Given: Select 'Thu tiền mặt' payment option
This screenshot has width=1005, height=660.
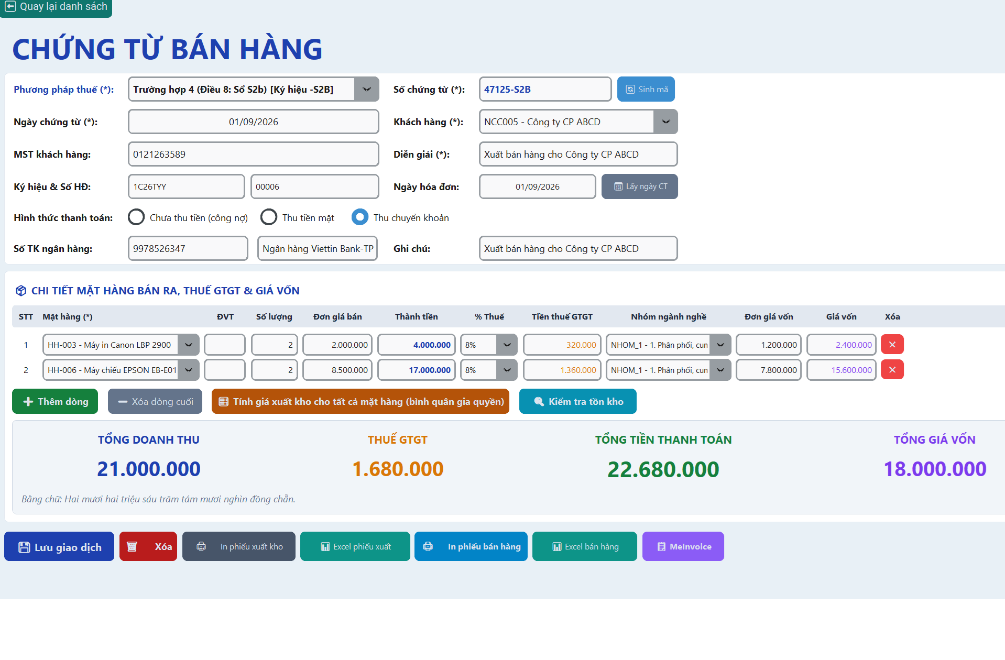Looking at the screenshot, I should coord(269,217).
